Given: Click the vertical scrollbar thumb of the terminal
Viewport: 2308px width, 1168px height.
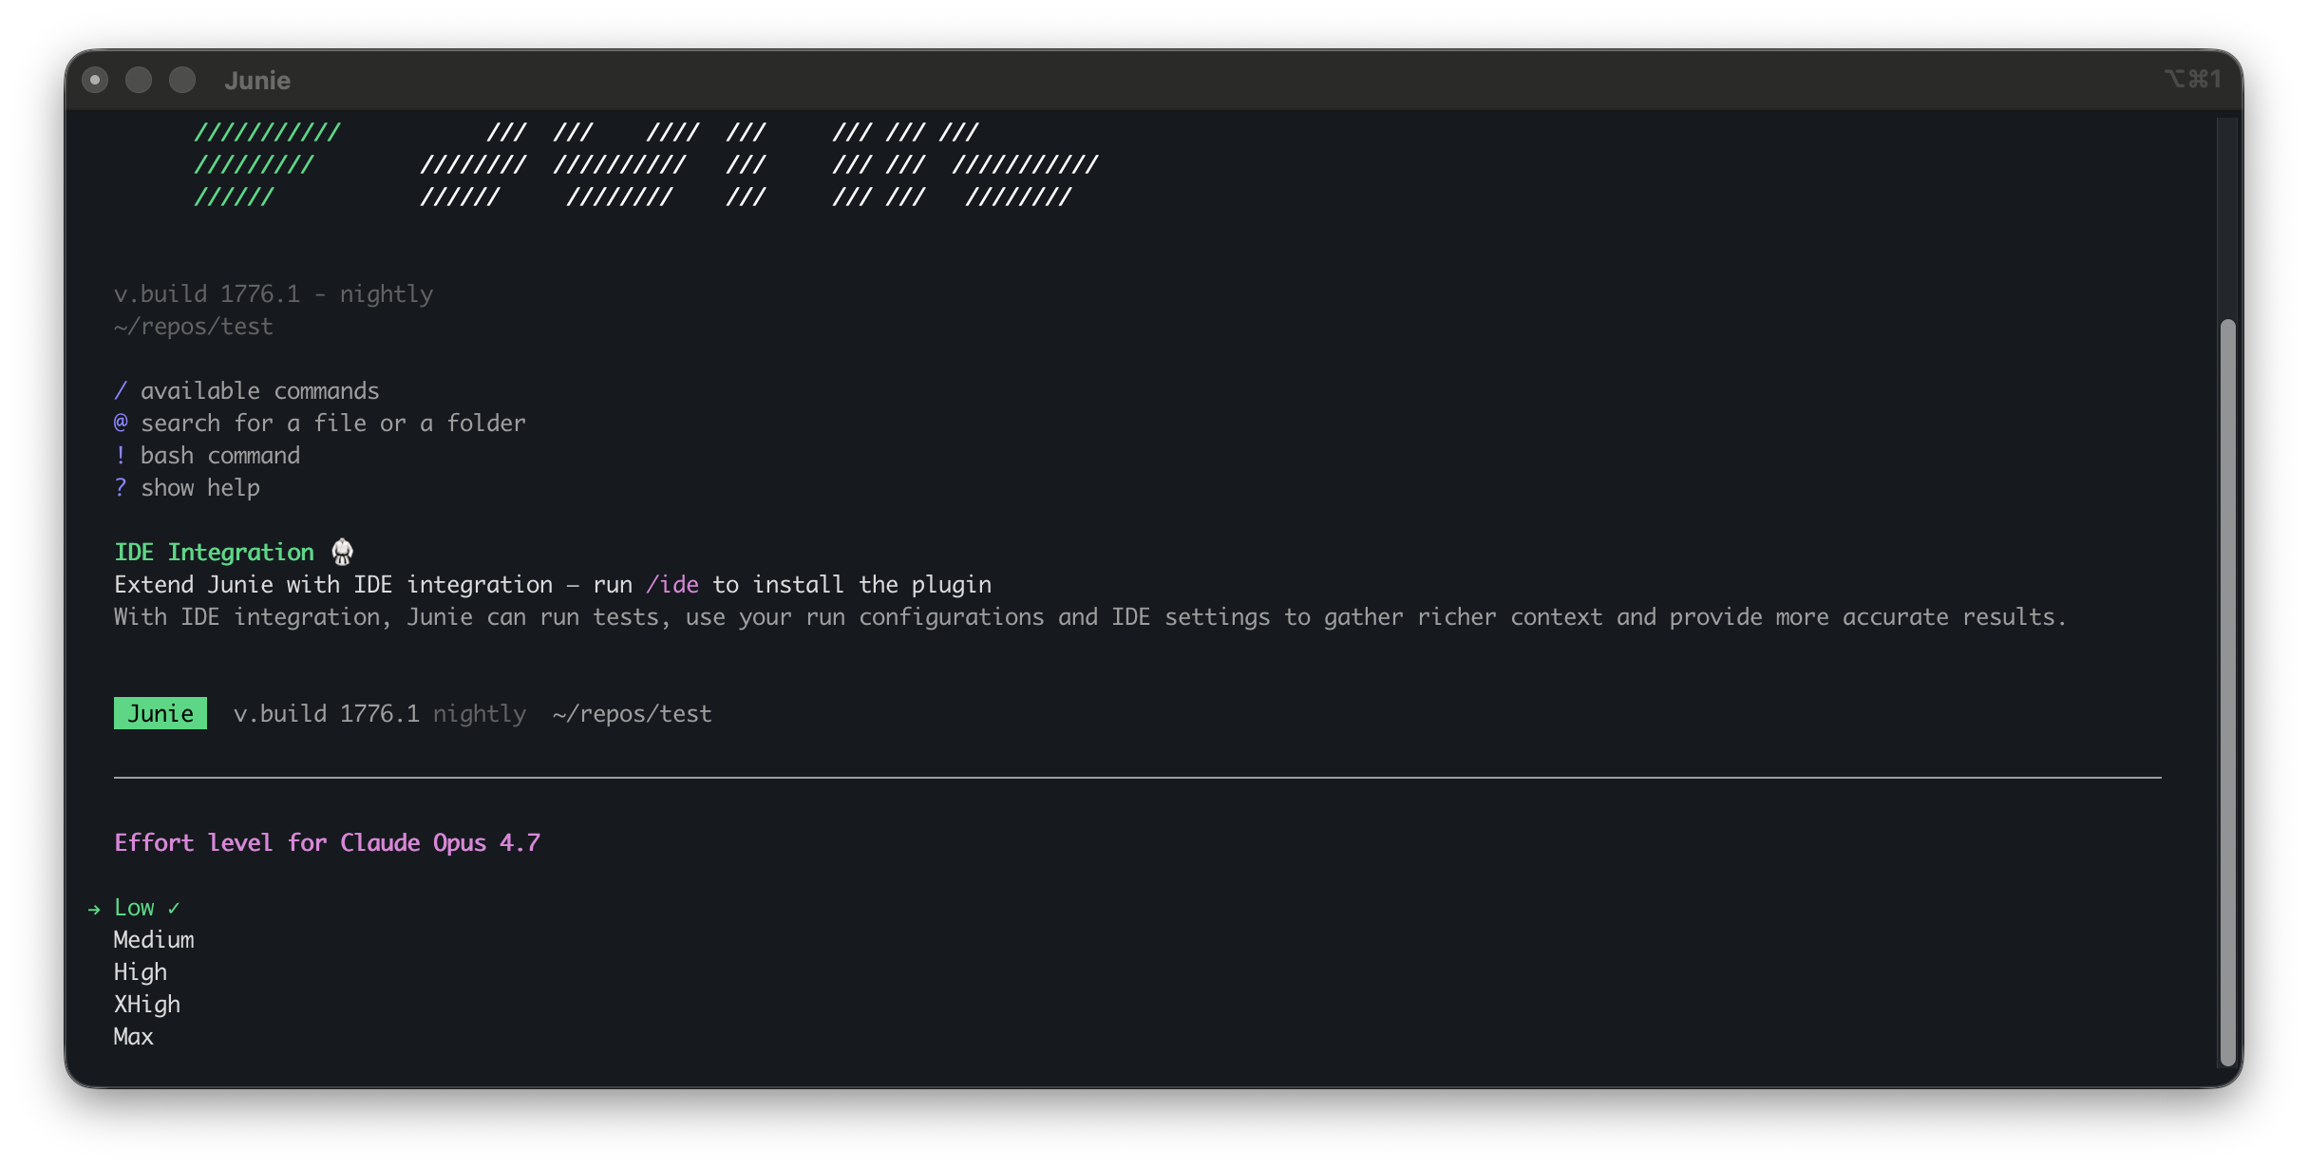Looking at the screenshot, I should [x=2227, y=693].
